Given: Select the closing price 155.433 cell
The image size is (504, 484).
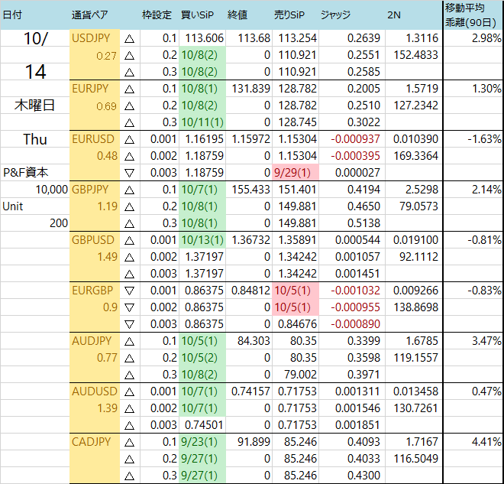Looking at the screenshot, I should coord(249,189).
